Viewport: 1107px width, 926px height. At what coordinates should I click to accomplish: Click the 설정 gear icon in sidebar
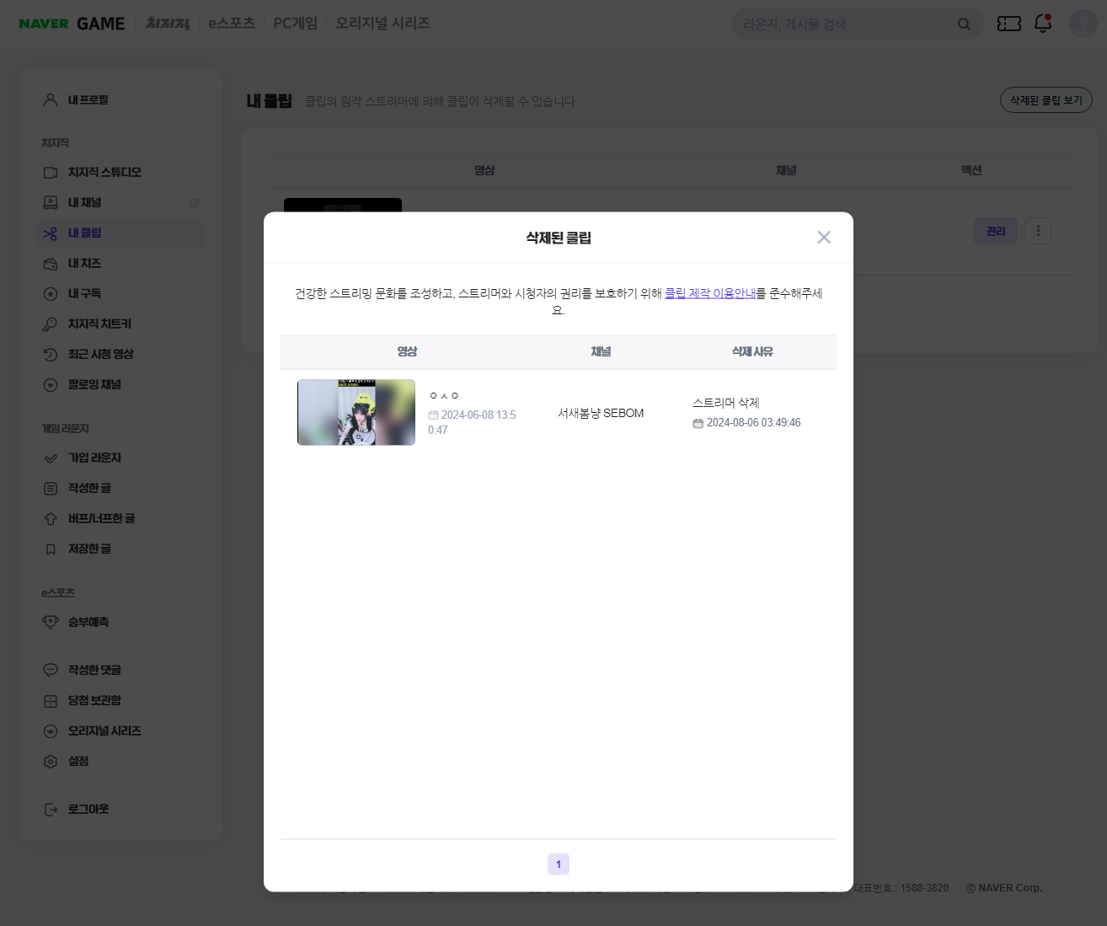pyautogui.click(x=51, y=762)
